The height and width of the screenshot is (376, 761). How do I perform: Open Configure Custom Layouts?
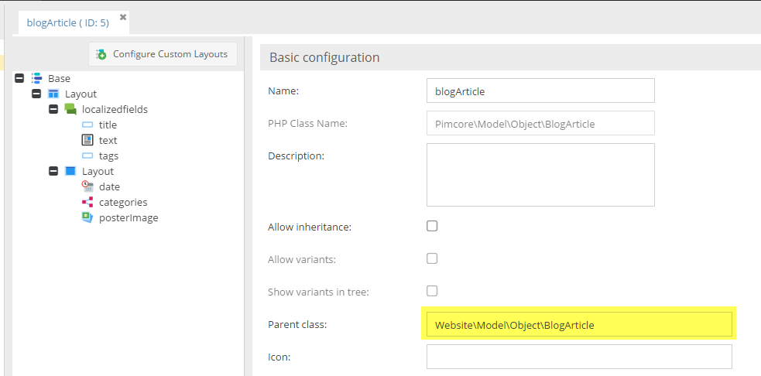[x=163, y=54]
